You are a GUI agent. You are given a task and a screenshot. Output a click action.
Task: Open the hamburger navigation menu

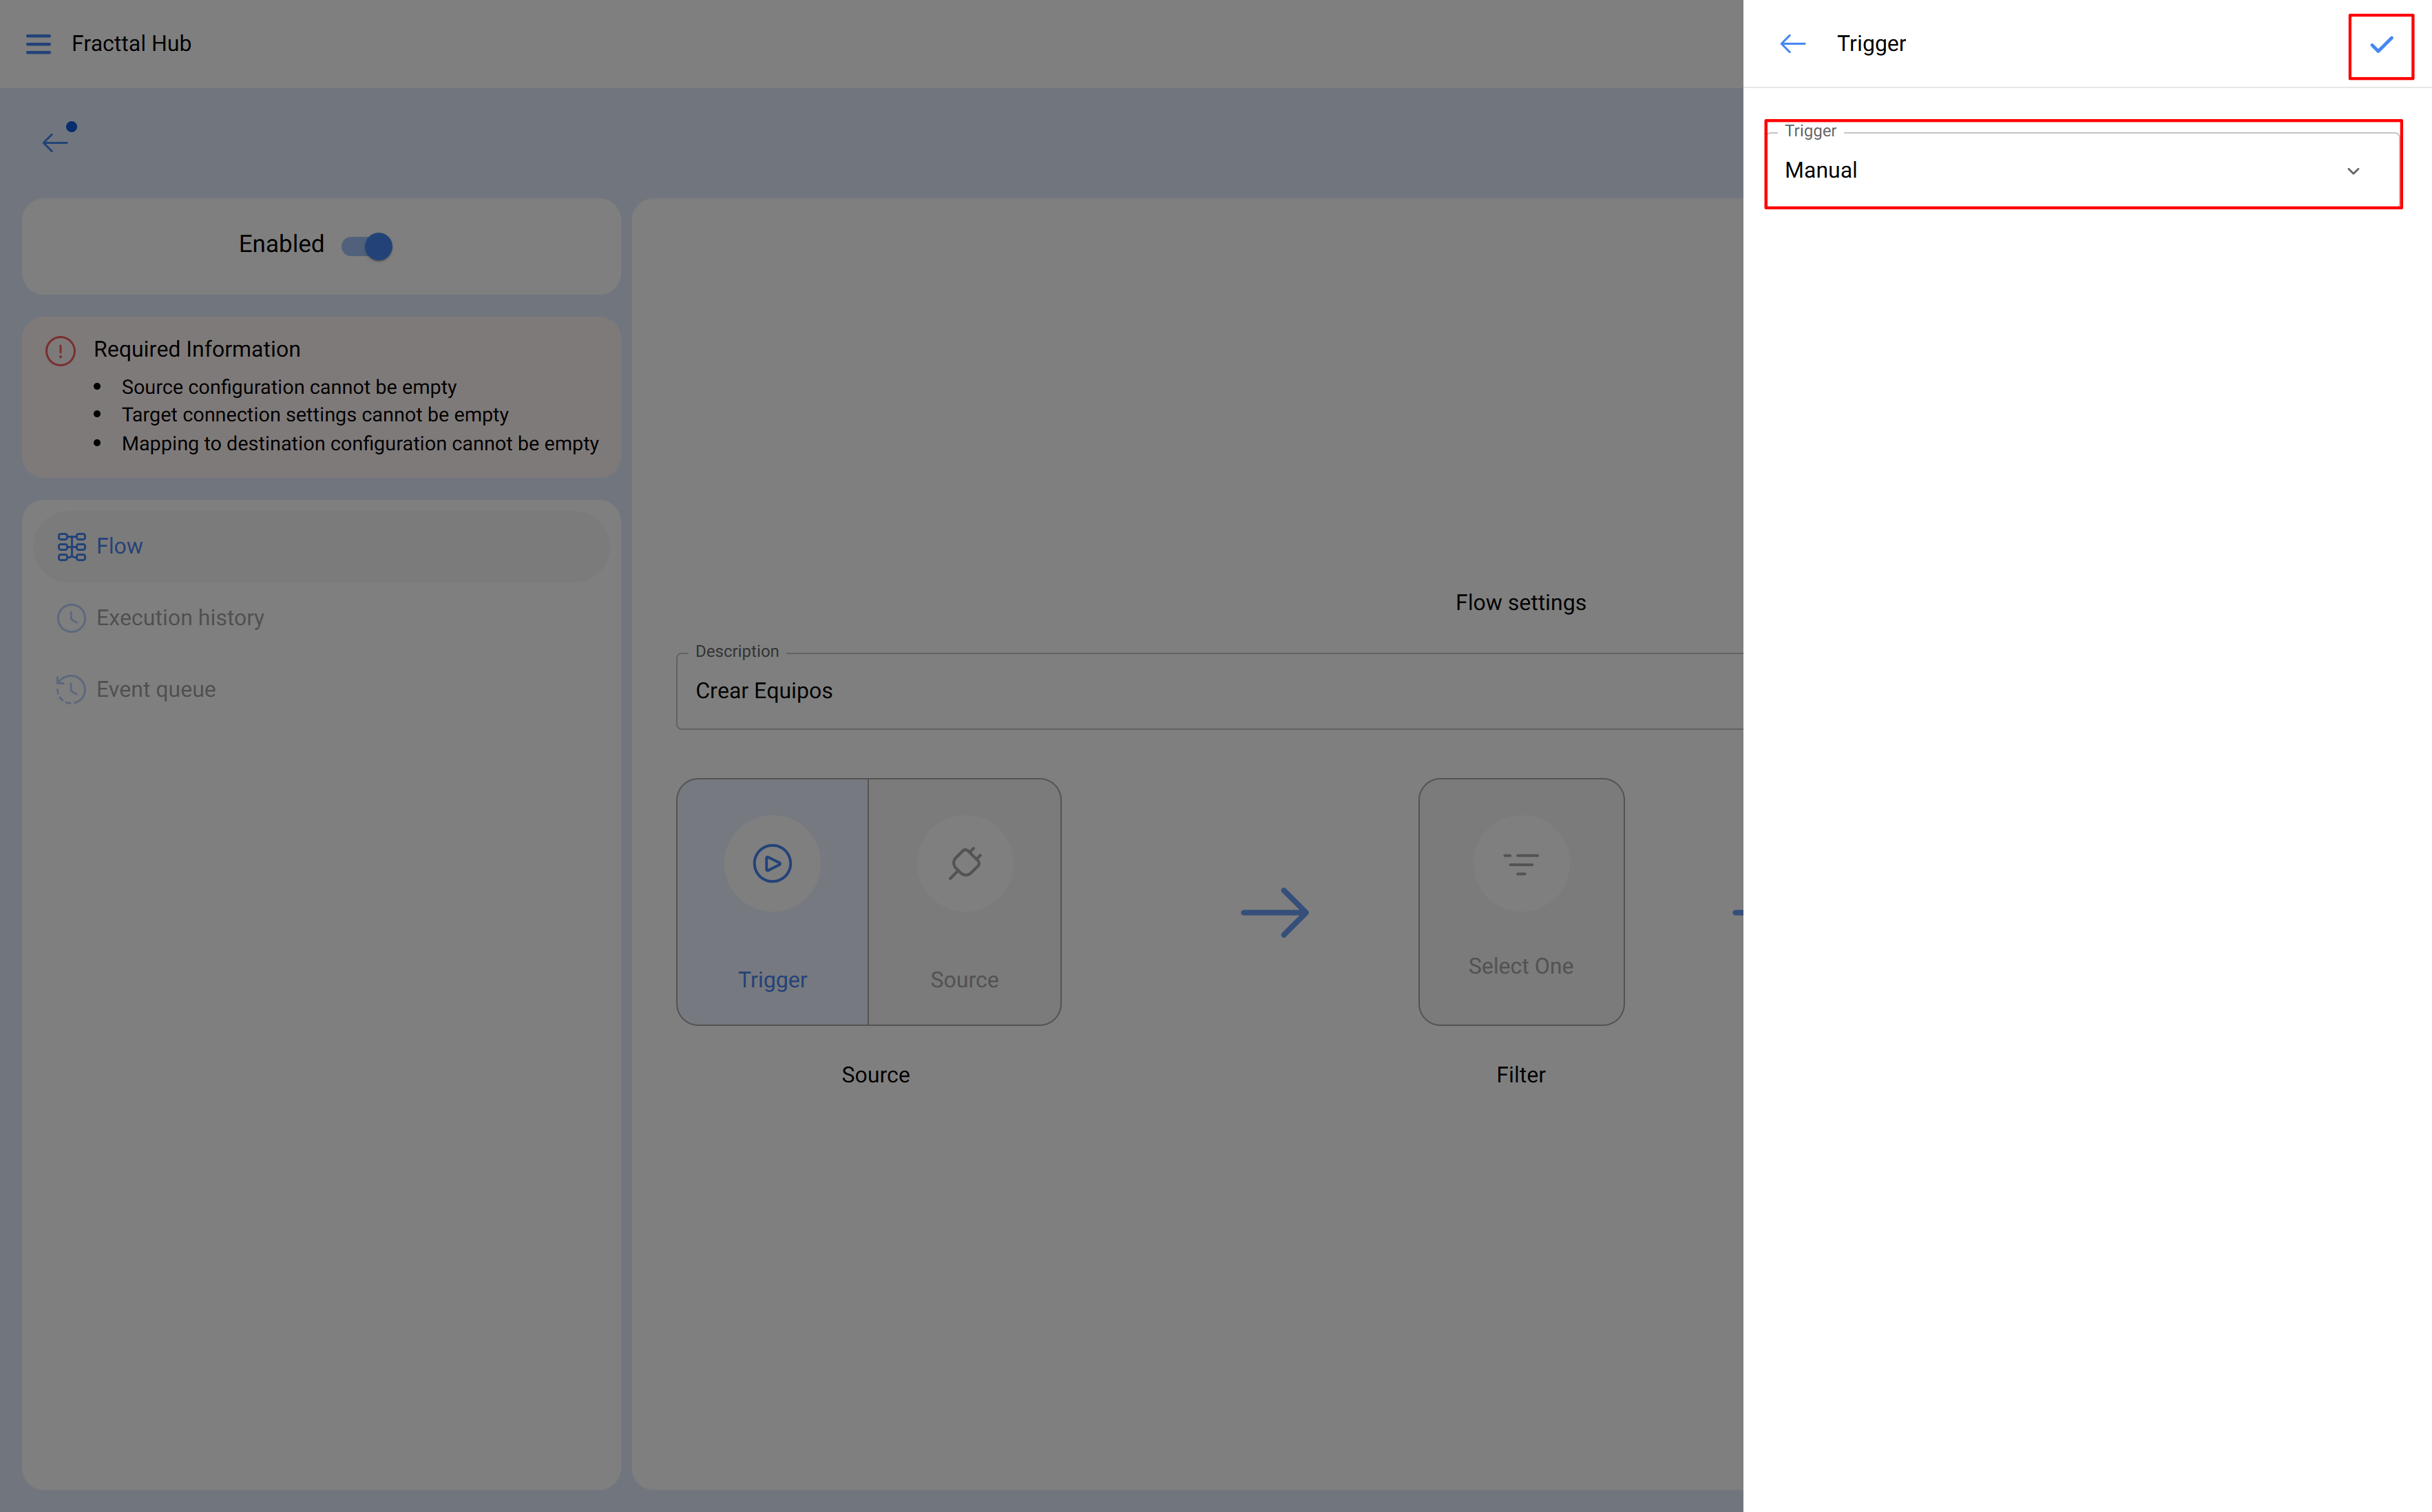38,44
